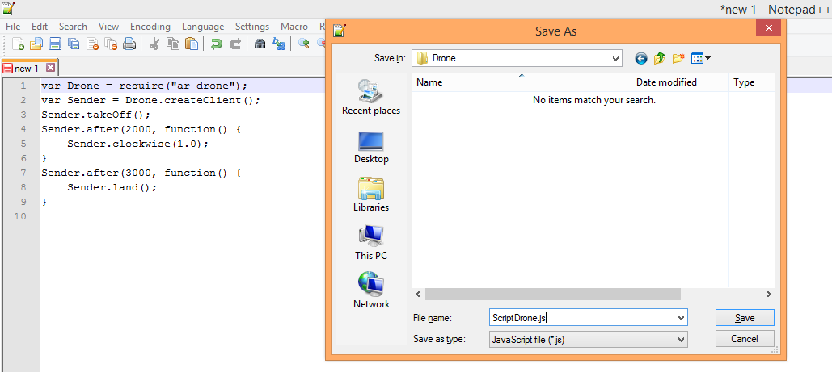832x372 pixels.
Task: Go back to last folder visited
Action: (641, 58)
